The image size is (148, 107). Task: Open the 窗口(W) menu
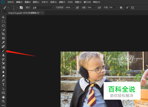87,2
